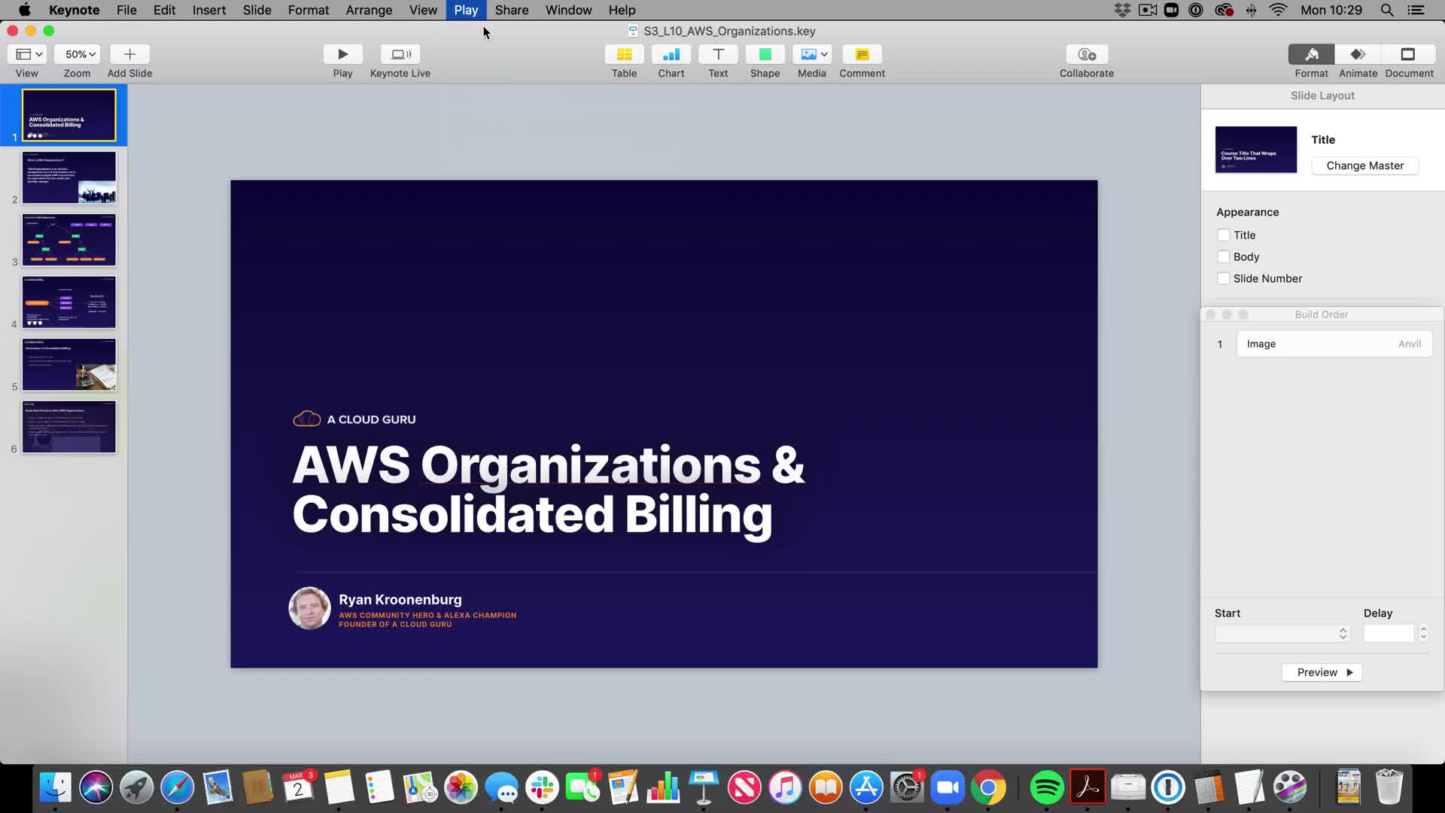Enable the Title appearance checkbox
Screen dimensions: 1445x813
[x=1224, y=235]
